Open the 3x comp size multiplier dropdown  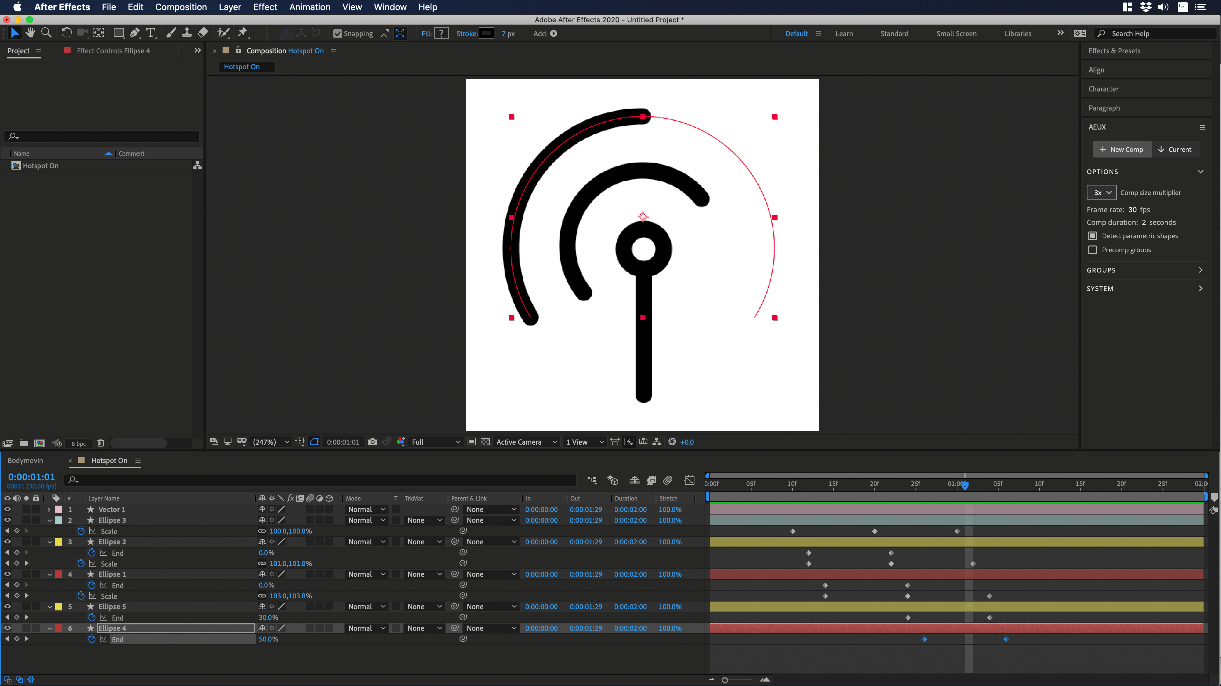(1101, 192)
